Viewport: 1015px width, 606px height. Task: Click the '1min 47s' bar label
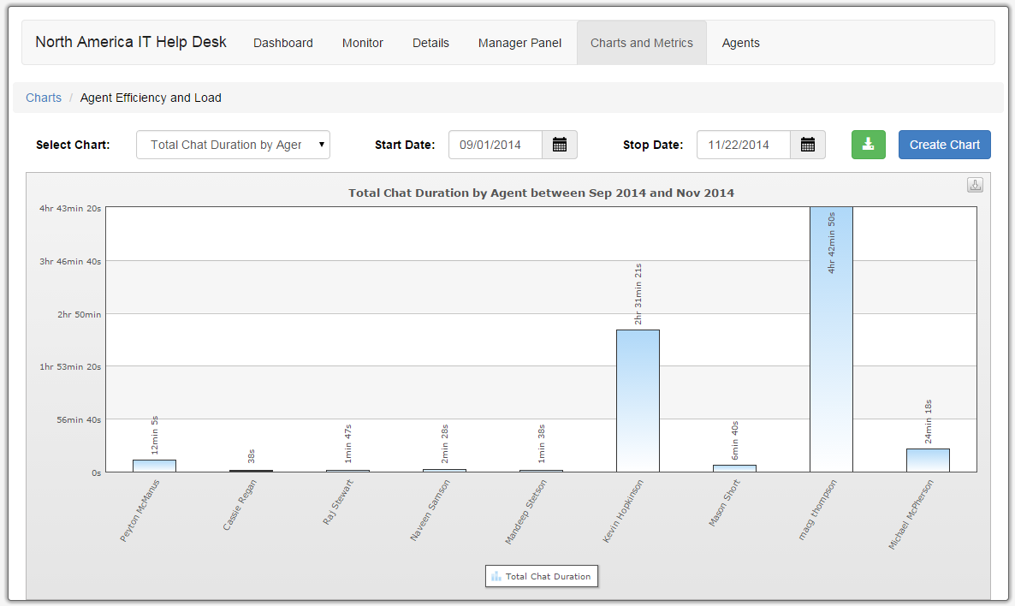(x=347, y=444)
